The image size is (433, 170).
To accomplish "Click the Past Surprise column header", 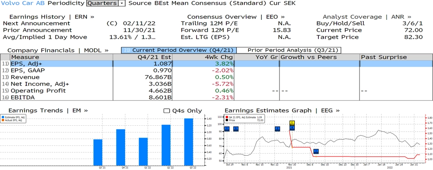I will pos(396,57).
